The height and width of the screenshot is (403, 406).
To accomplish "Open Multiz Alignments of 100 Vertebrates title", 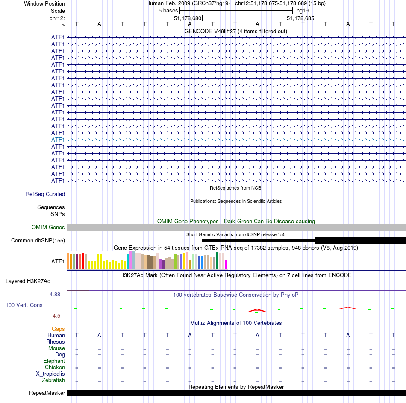I will click(x=236, y=323).
